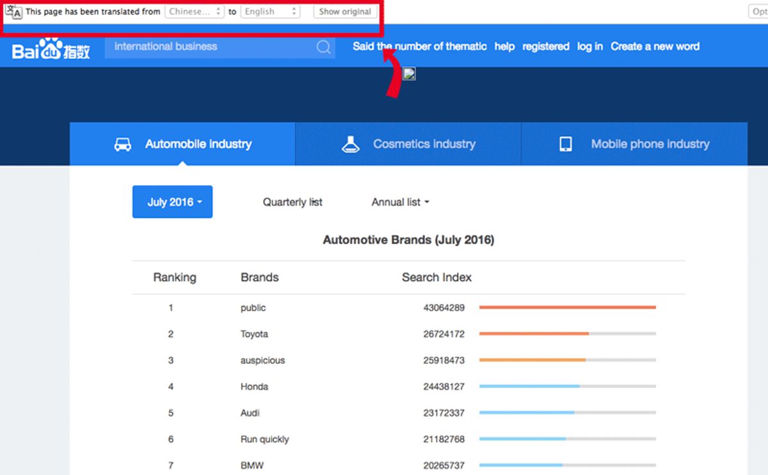Click the brand name 'Run quickly'
This screenshot has width=768, height=475.
point(265,439)
